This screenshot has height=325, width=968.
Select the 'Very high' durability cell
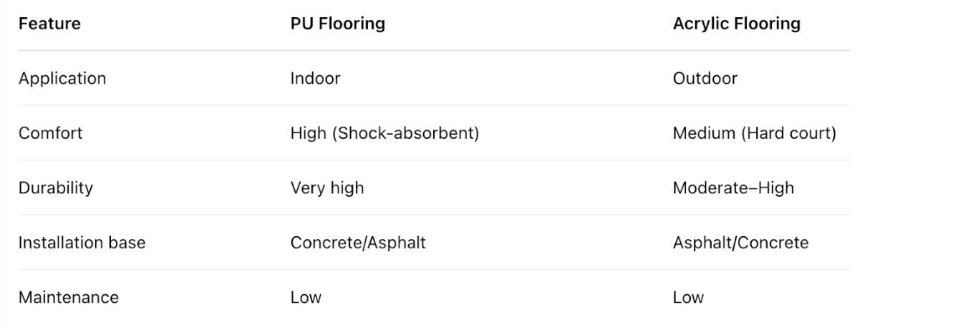pyautogui.click(x=326, y=188)
